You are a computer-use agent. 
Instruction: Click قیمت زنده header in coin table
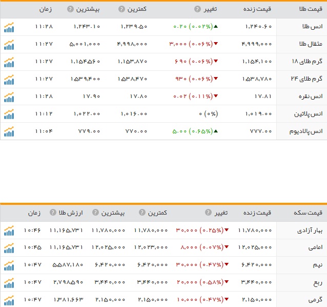click(257, 213)
